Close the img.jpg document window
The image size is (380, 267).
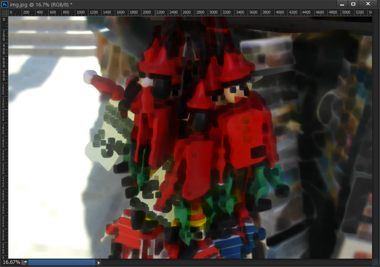tap(368, 4)
